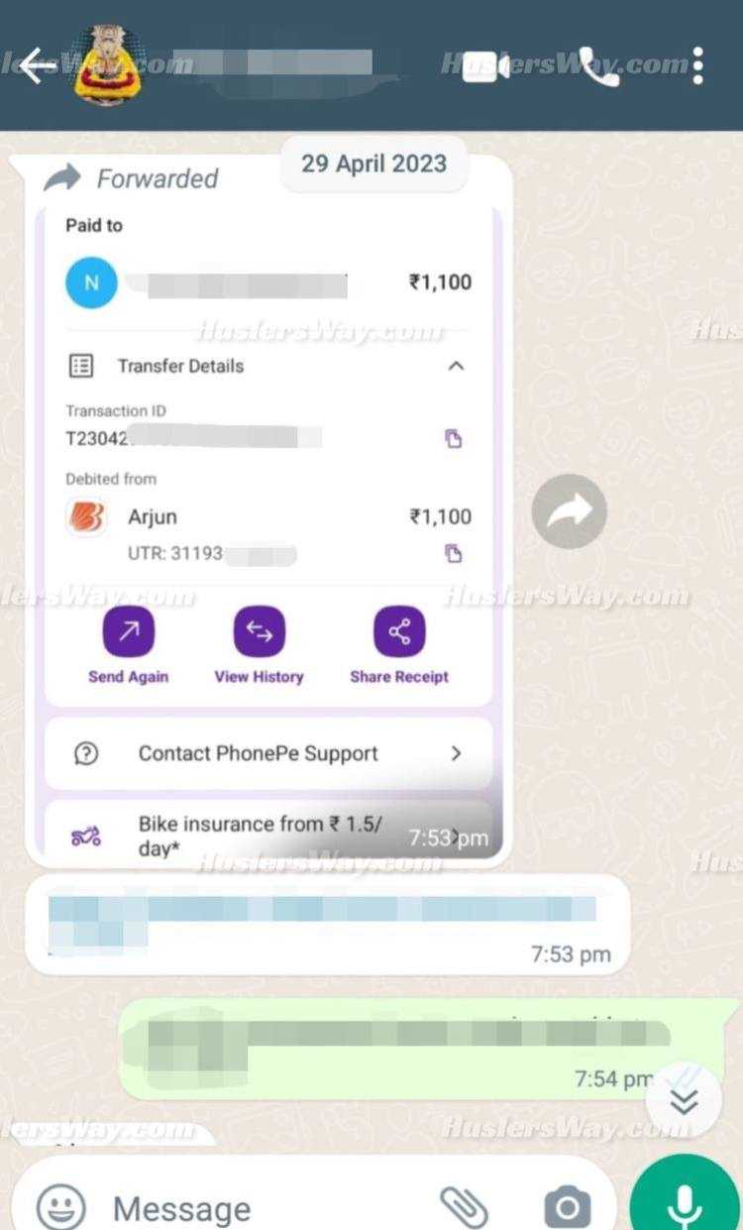The height and width of the screenshot is (1230, 743).
Task: Tap the Share Receipt button
Action: [399, 646]
